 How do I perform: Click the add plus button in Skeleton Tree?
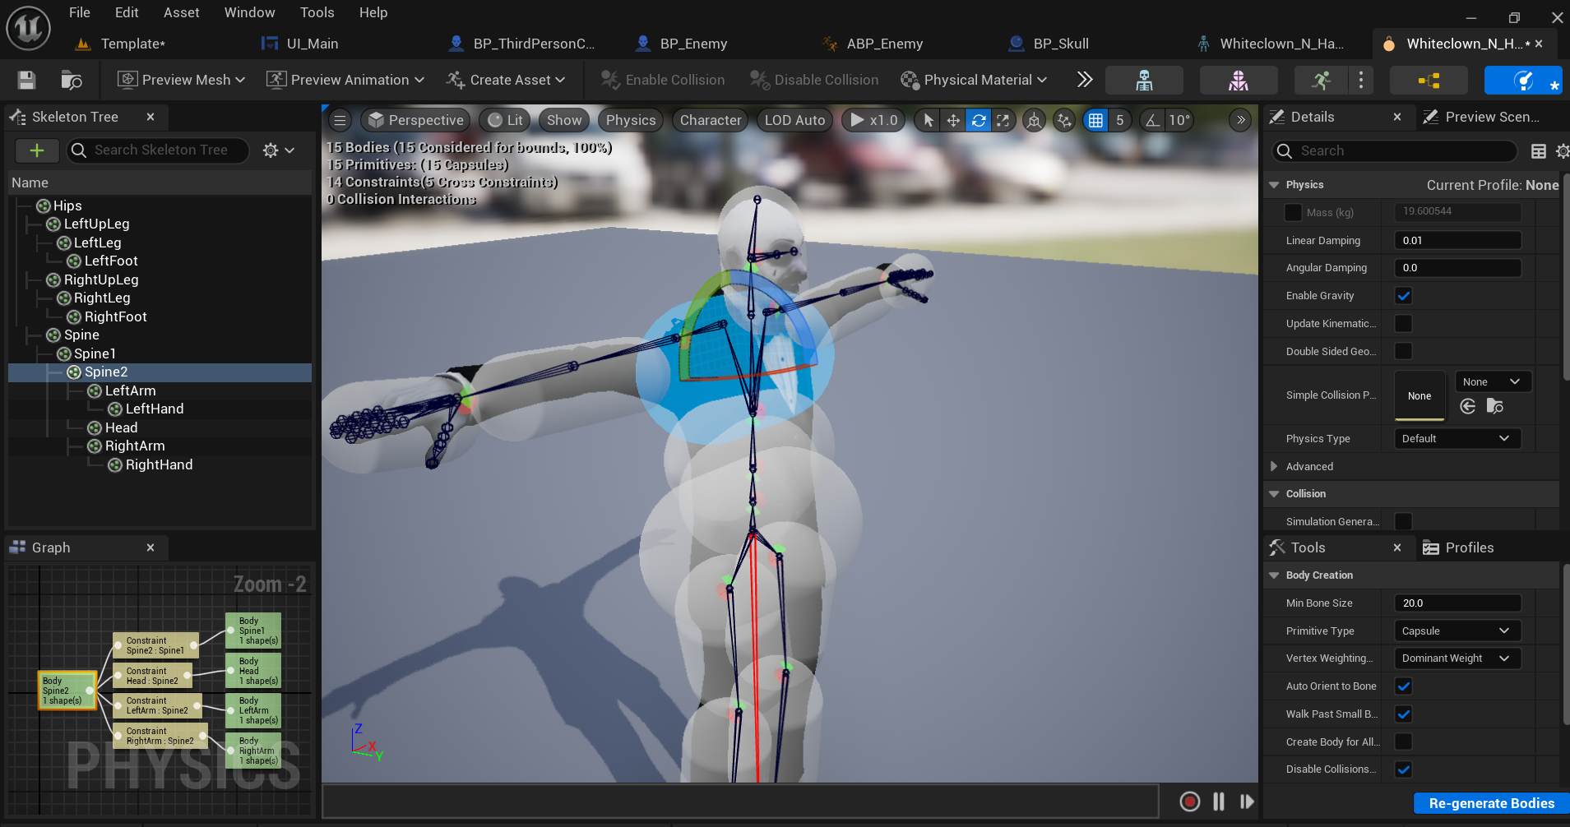(37, 150)
